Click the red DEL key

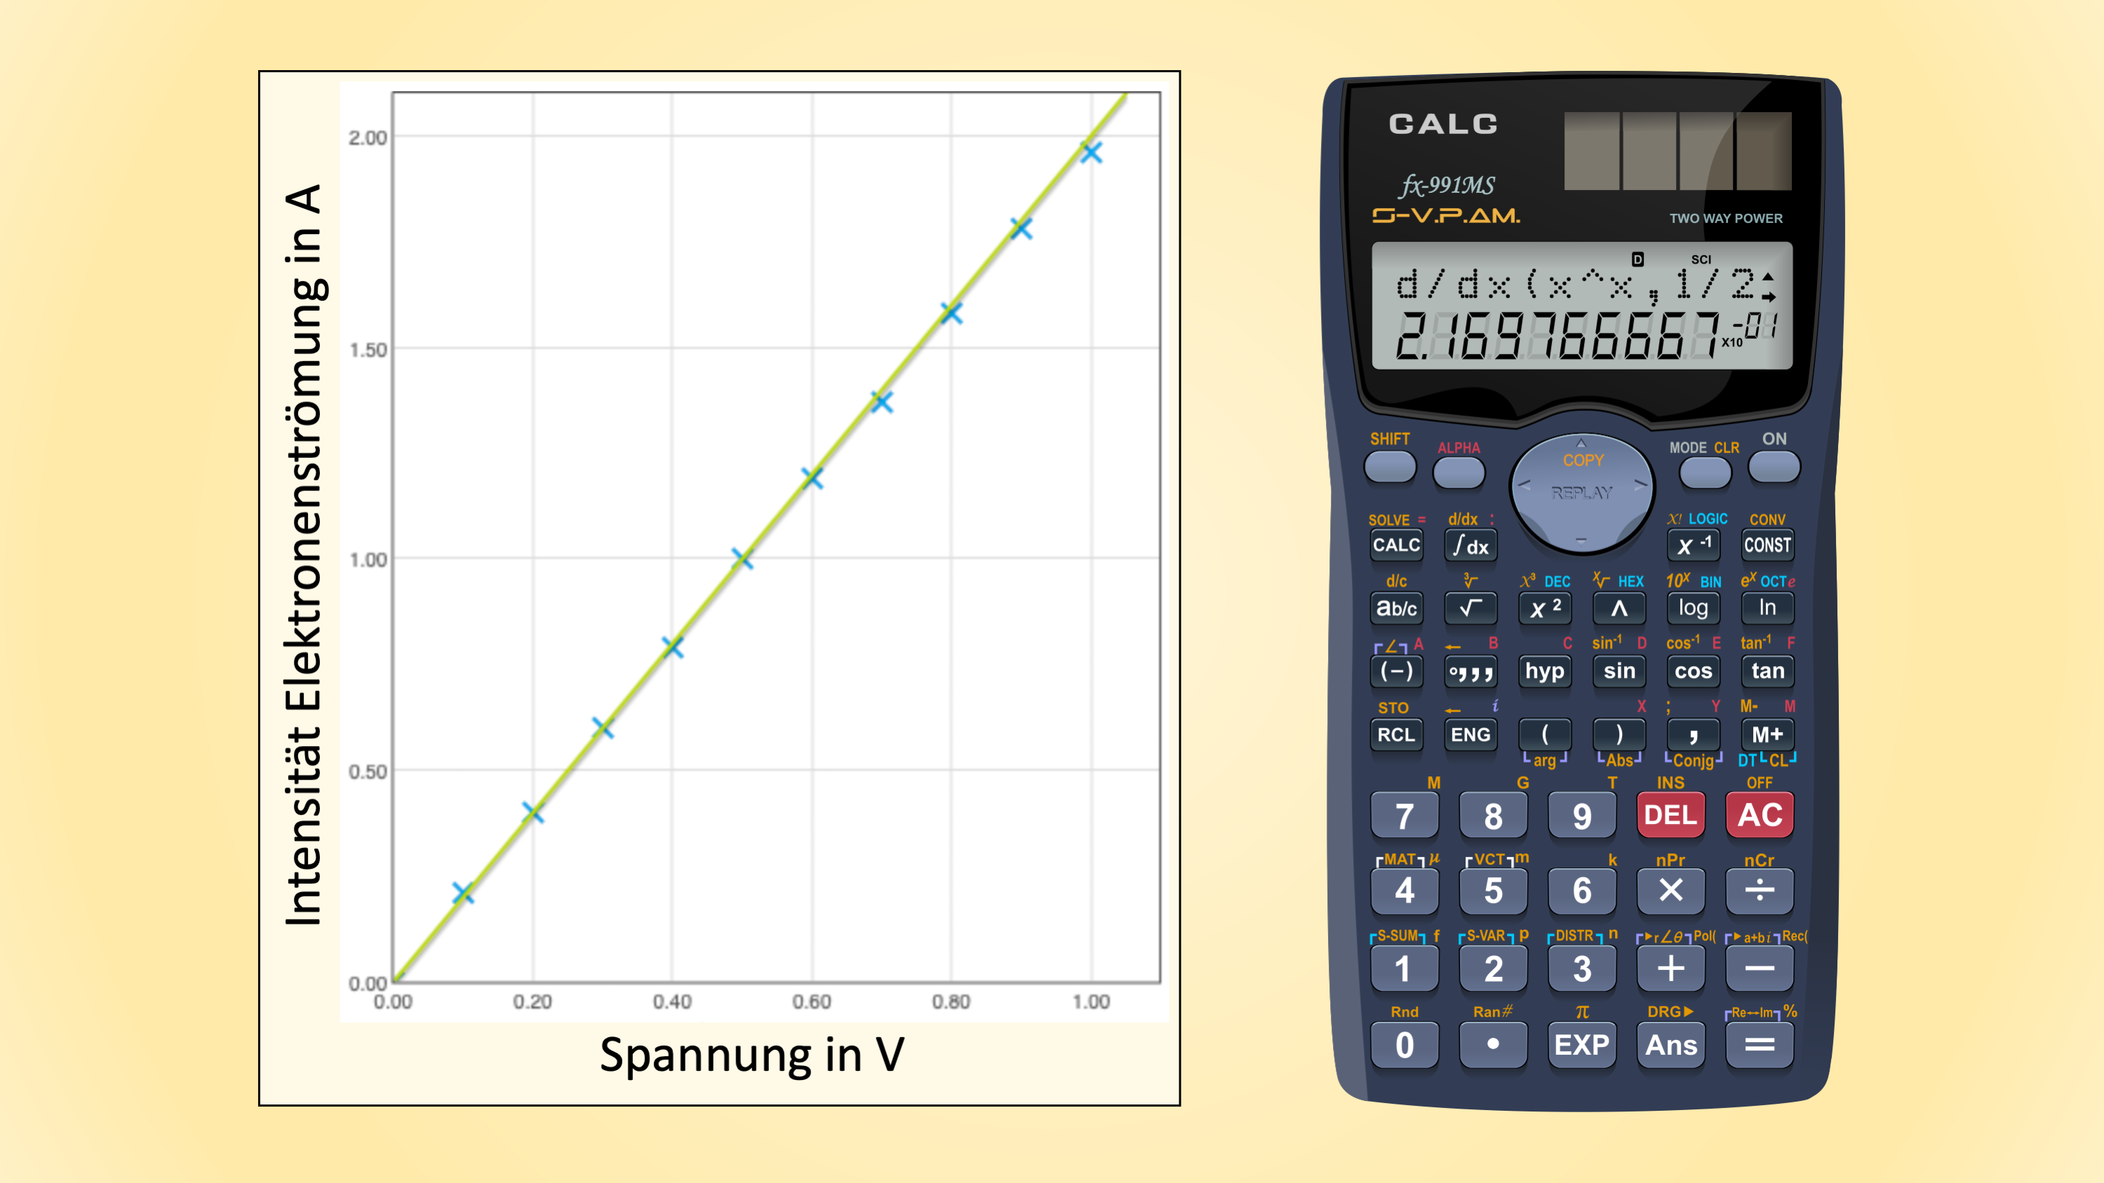coord(1670,815)
